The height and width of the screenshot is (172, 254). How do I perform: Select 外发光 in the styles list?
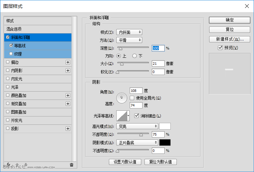point(17,120)
